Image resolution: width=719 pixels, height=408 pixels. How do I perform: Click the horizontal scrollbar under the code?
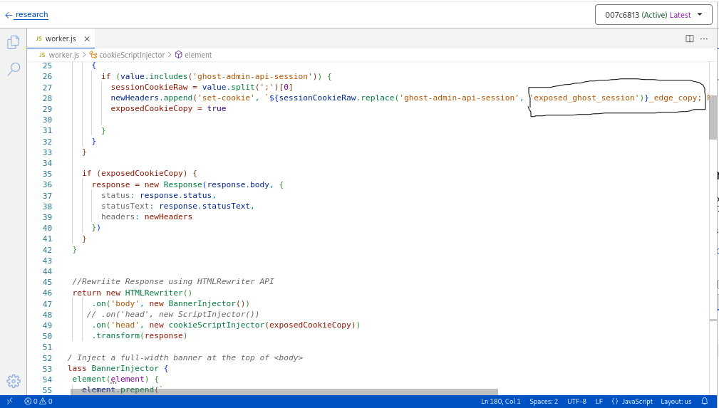(x=285, y=392)
